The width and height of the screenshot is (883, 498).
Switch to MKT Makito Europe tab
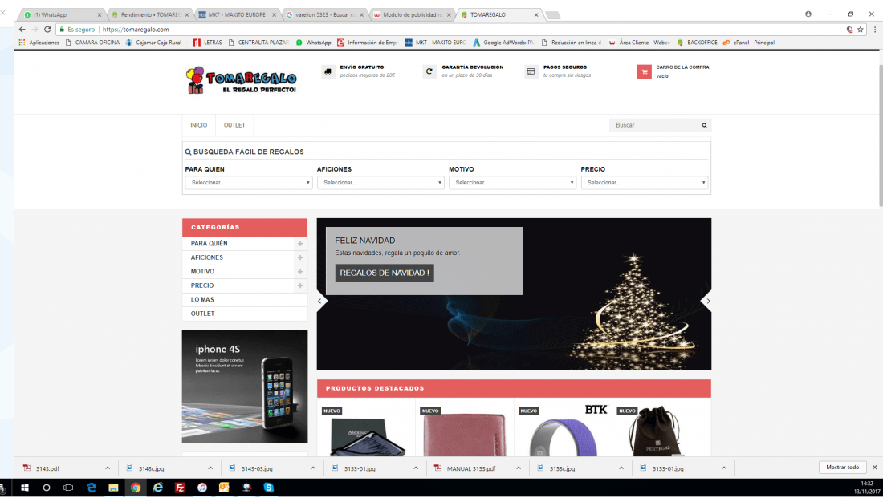[x=237, y=14]
